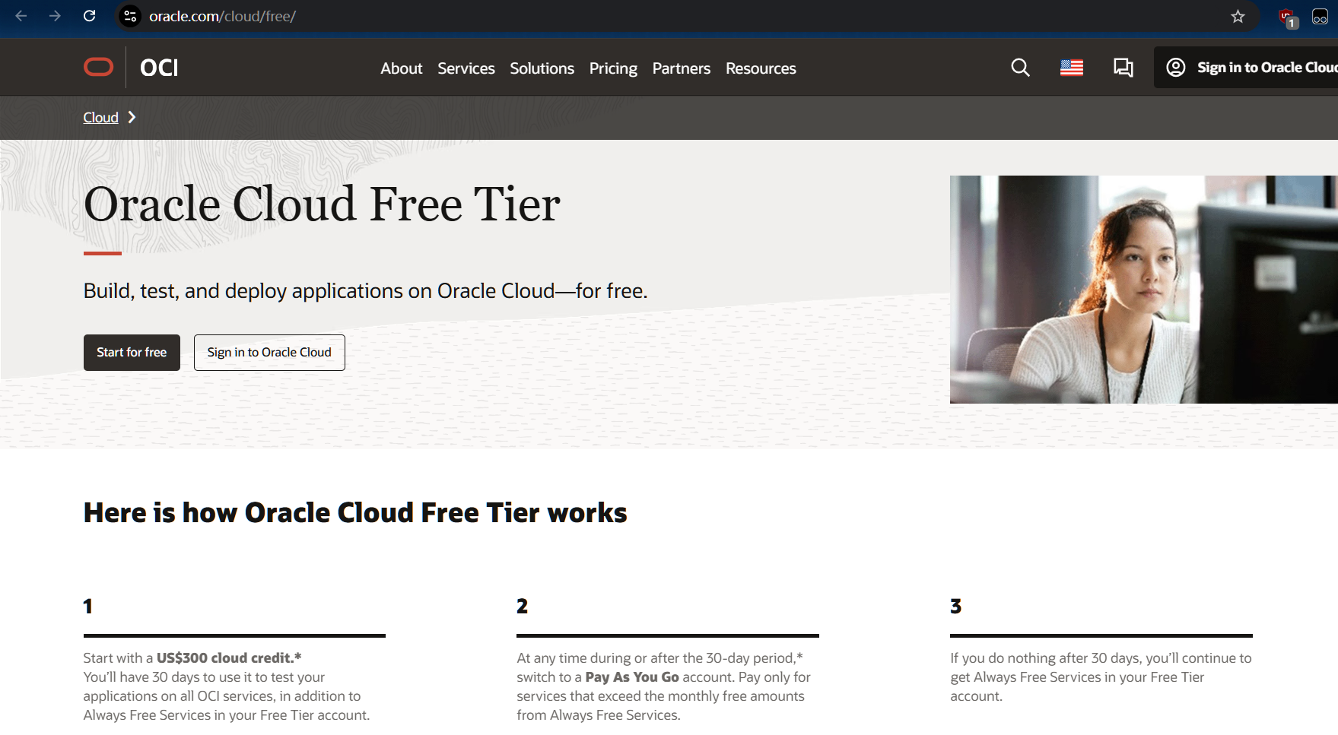The height and width of the screenshot is (735, 1338).
Task: Open the Resources menu
Action: [761, 68]
